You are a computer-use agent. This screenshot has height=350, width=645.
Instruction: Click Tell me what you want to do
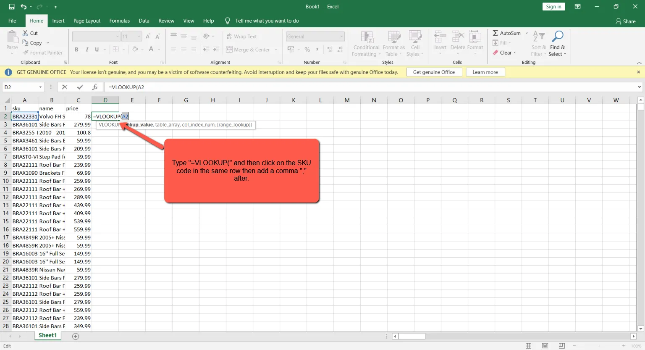point(267,21)
